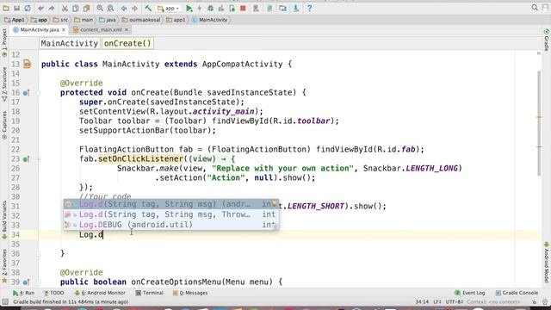
Task: Open a project with the folder icon
Action: [x=6, y=8]
